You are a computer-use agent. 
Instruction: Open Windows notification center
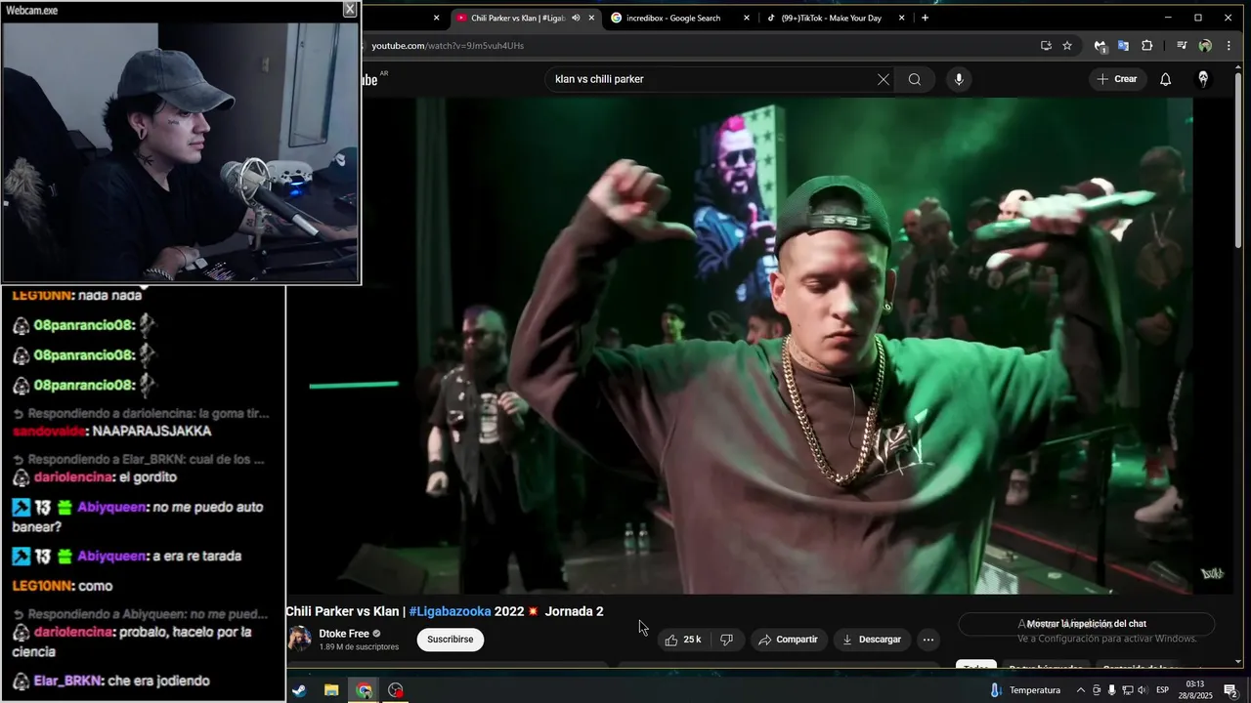tap(1230, 690)
